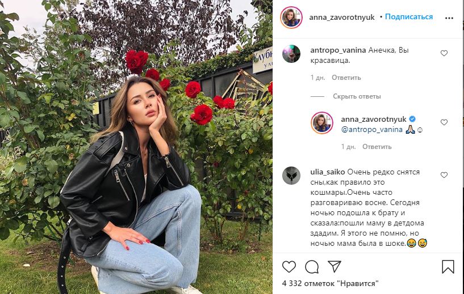The height and width of the screenshot is (294, 464).
Task: Collapse replies with Скрыть ответы
Action: (x=357, y=96)
